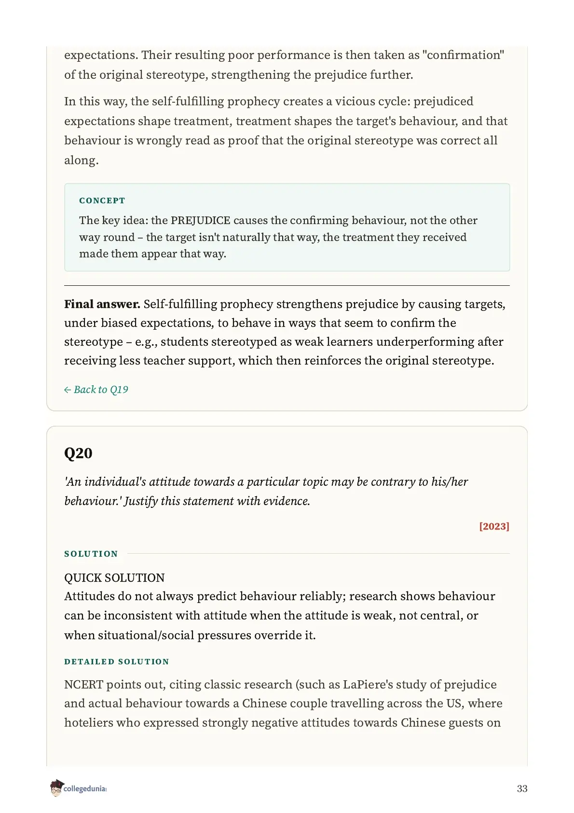Click the [2023] year tag
Viewport: 574px width, 813px height.
click(494, 526)
